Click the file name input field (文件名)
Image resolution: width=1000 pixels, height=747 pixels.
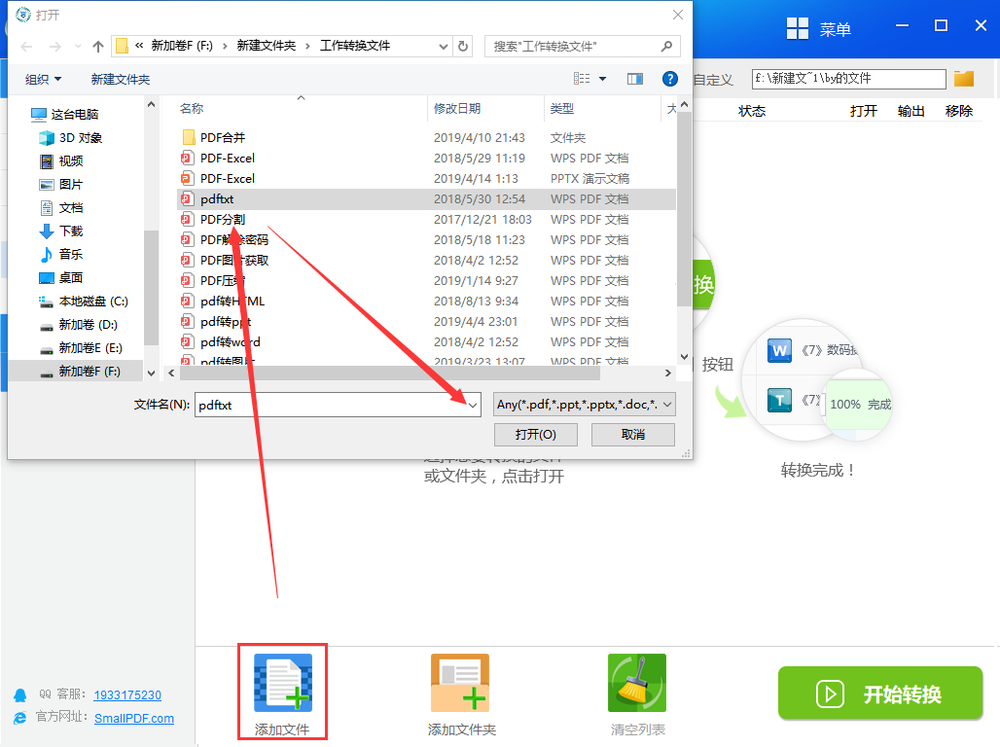331,405
